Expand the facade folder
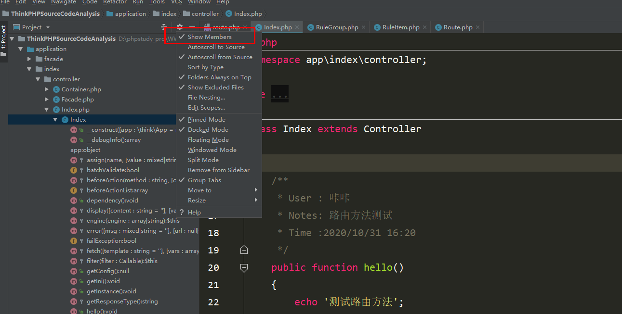This screenshot has height=314, width=622. 29,59
